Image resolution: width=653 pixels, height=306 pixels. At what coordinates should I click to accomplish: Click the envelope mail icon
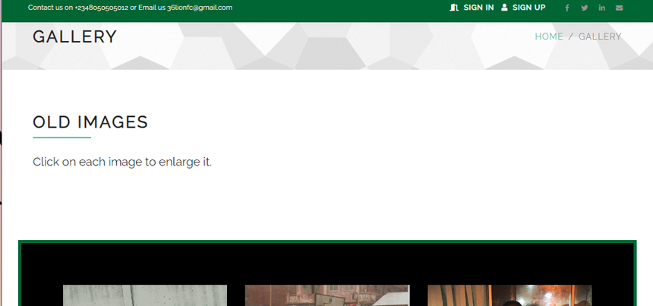[619, 8]
